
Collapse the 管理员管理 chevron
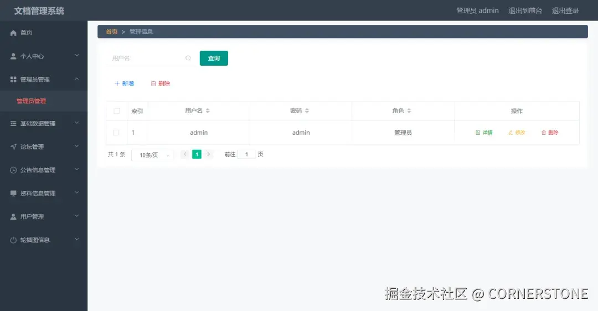pos(76,79)
